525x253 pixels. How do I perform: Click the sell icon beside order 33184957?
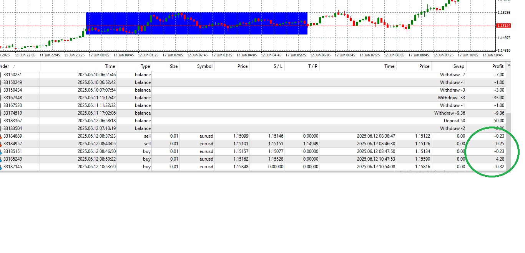(x=1, y=144)
